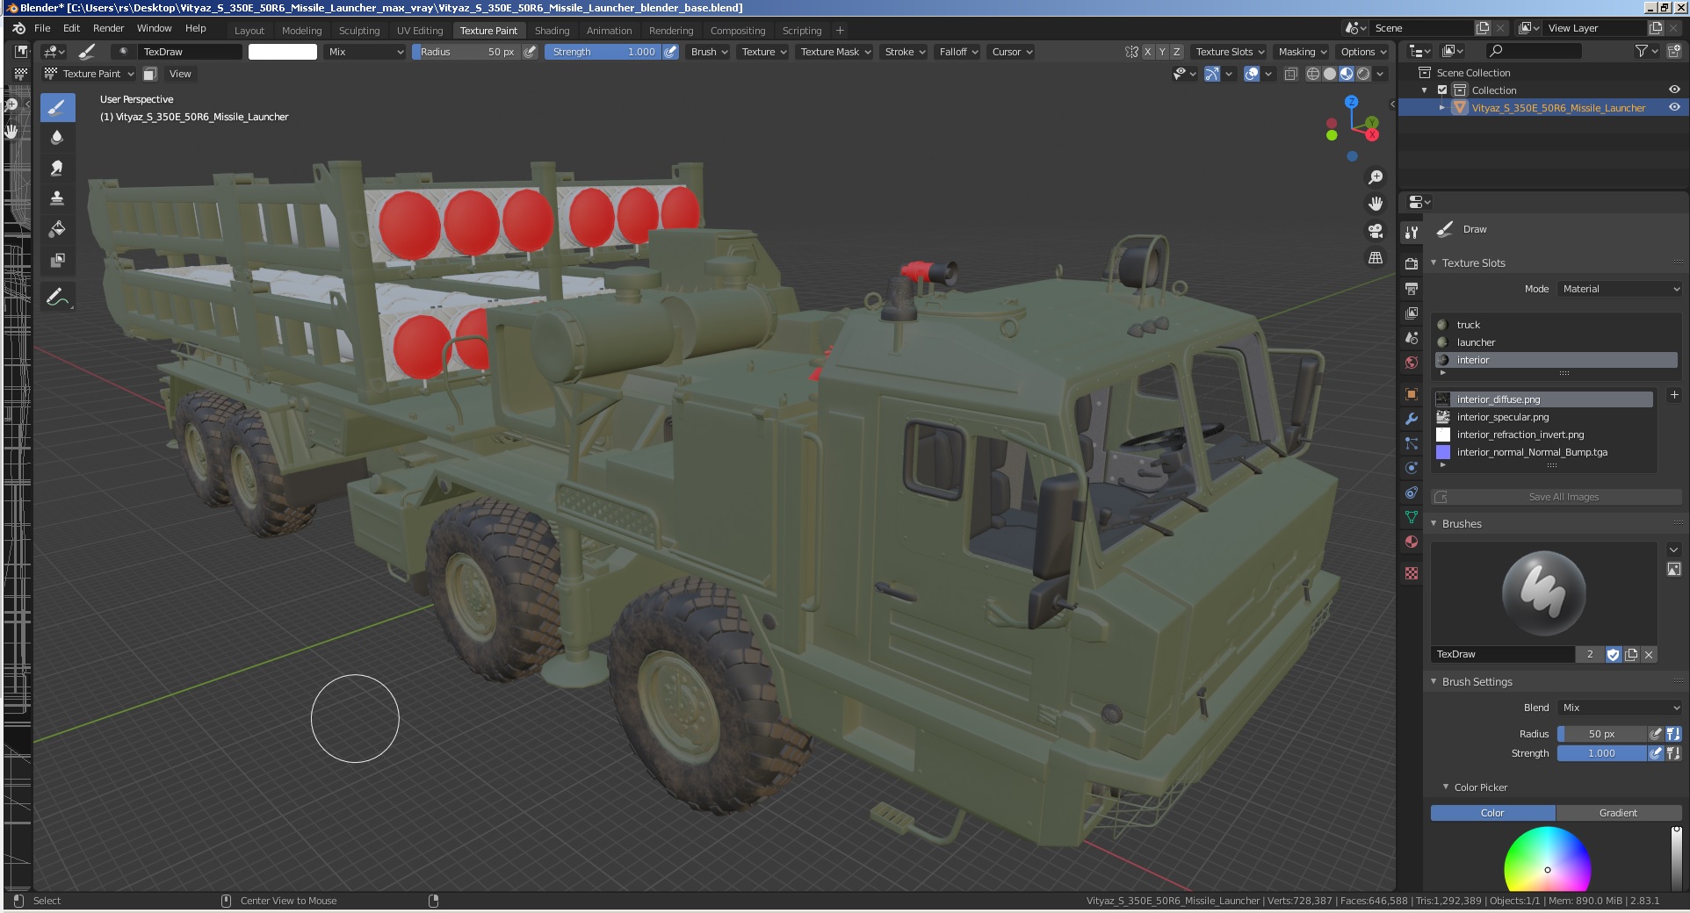Hide Vityaz_S_350E_50R6_Missile_Launcher object eye icon
The height and width of the screenshot is (913, 1690).
pyautogui.click(x=1674, y=107)
